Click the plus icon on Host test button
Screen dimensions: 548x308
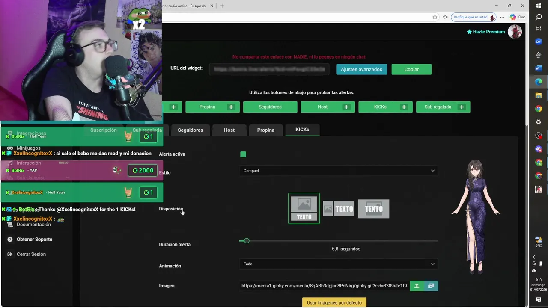coord(346,107)
